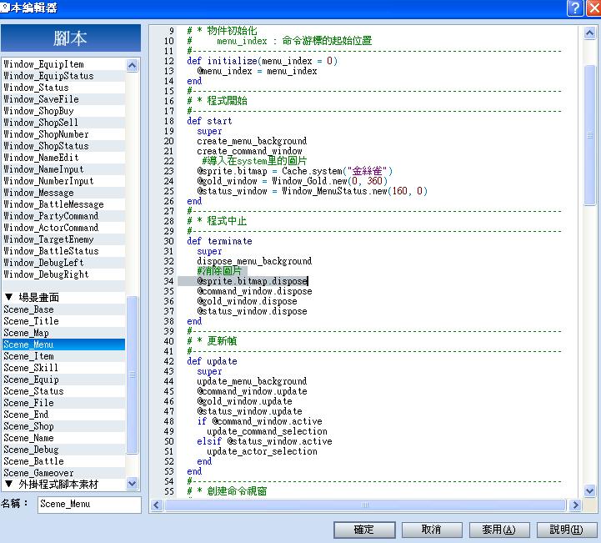This screenshot has width=601, height=543.
Task: Click code line 18 def start
Action: (x=209, y=121)
